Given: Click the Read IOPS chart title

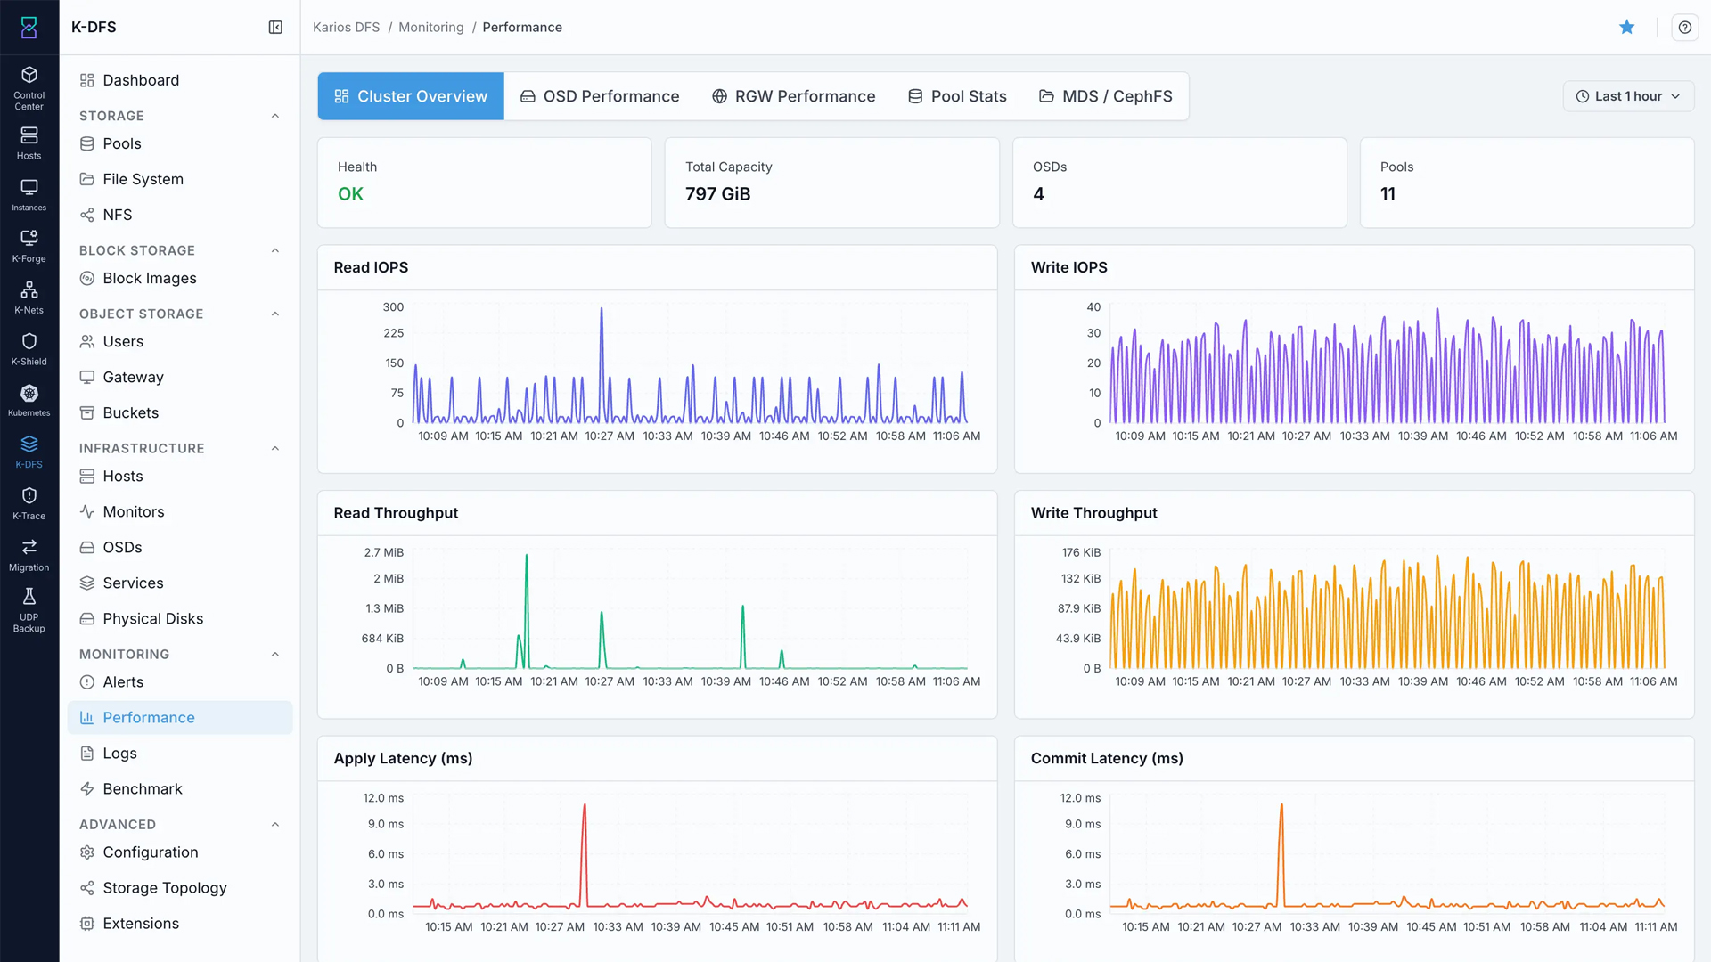Looking at the screenshot, I should click(x=371, y=267).
